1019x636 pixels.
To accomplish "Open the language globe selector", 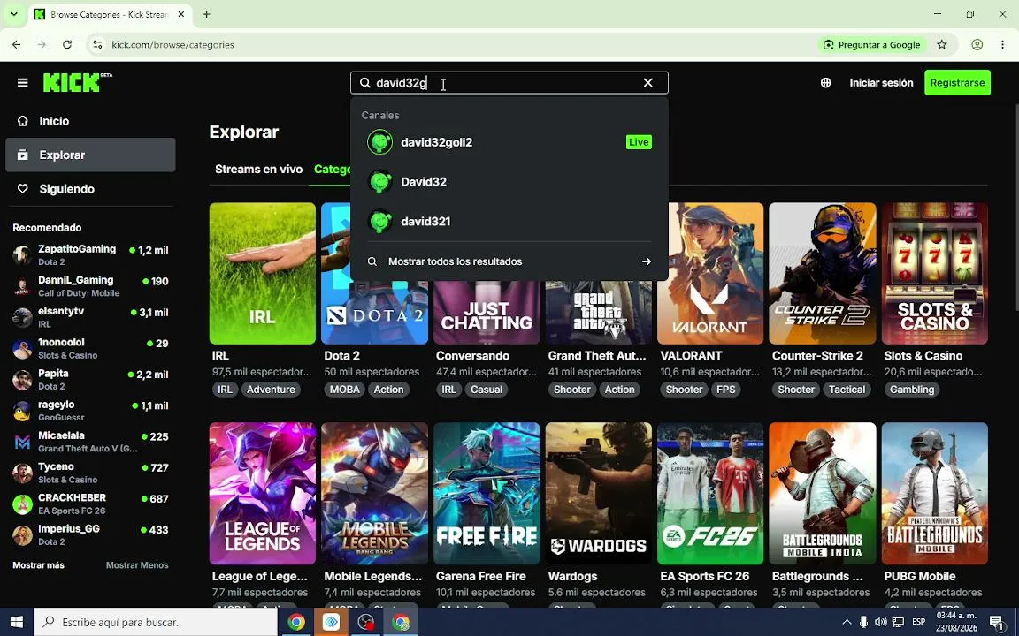I will click(825, 82).
